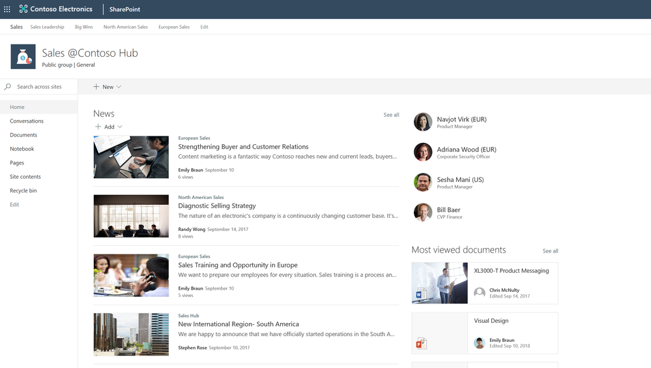
Task: Open Sales Leadership in hub navigation
Action: pyautogui.click(x=47, y=27)
